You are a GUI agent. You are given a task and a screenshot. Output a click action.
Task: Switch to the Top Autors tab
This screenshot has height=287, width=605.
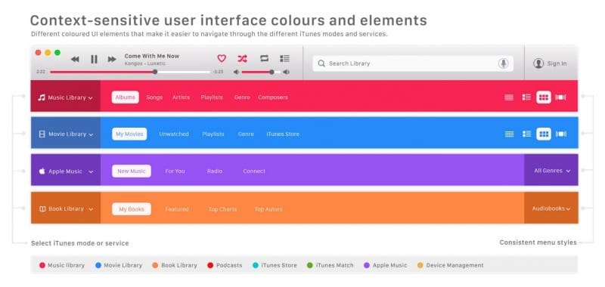pyautogui.click(x=268, y=209)
